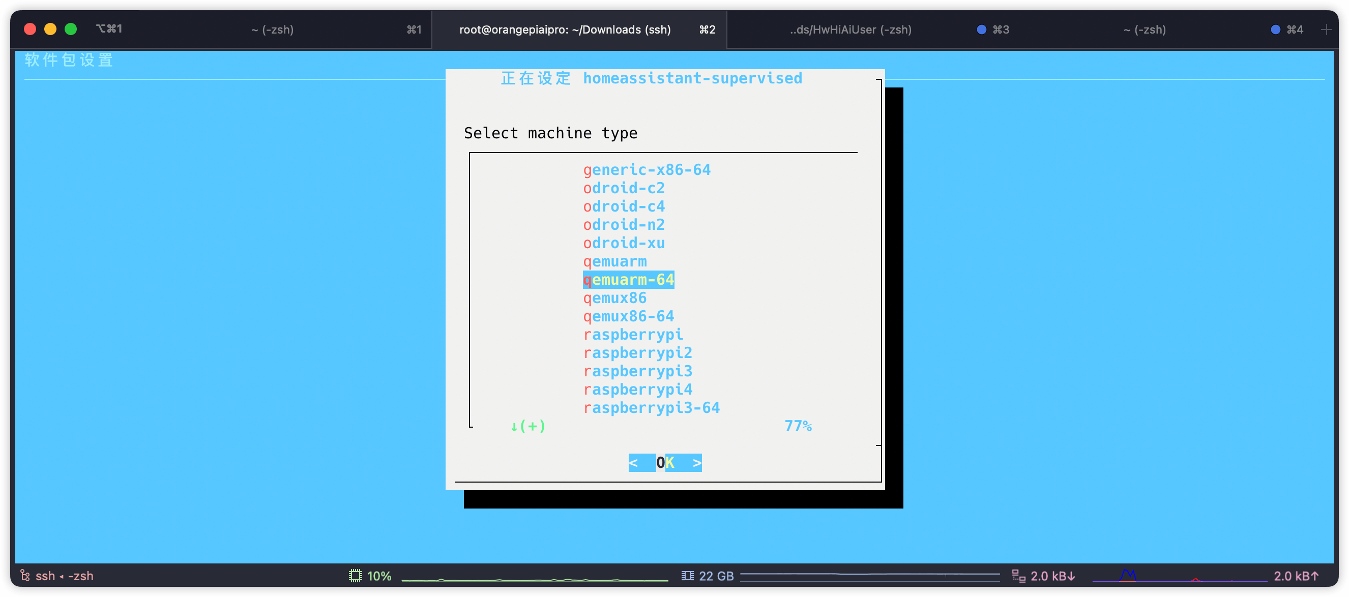Switch to the HwHiAiUser zsh tab
This screenshot has width=1349, height=597.
[x=851, y=30]
